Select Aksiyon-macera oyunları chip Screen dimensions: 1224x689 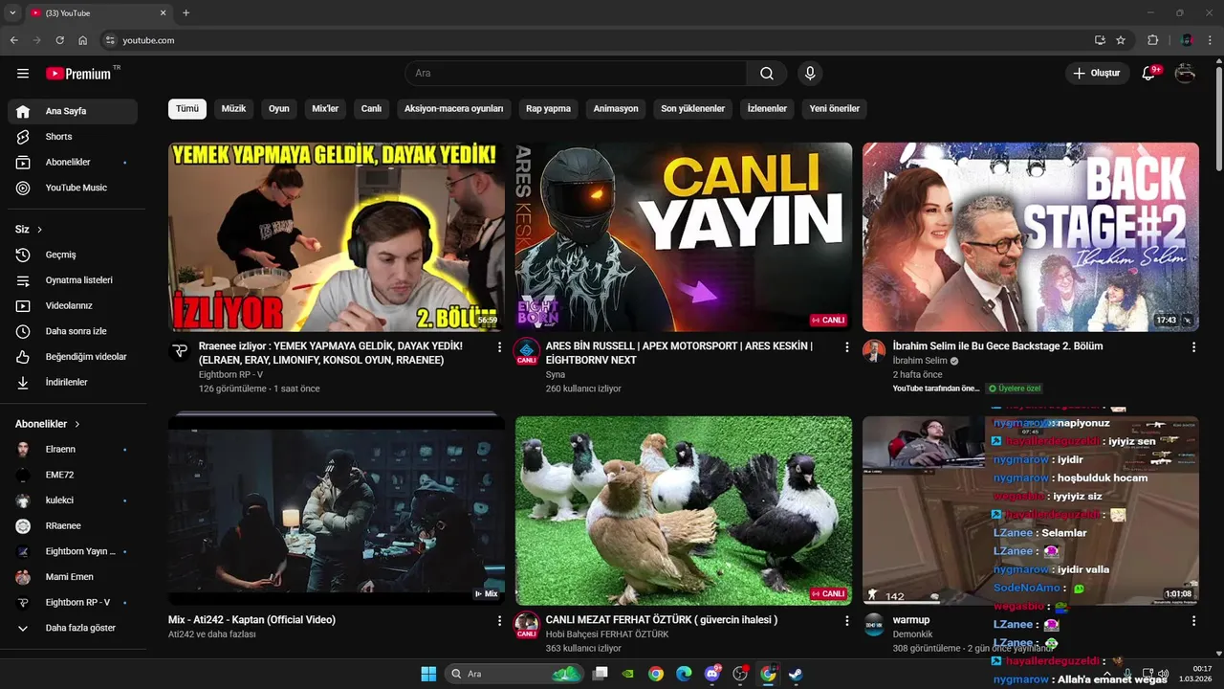[x=454, y=109]
